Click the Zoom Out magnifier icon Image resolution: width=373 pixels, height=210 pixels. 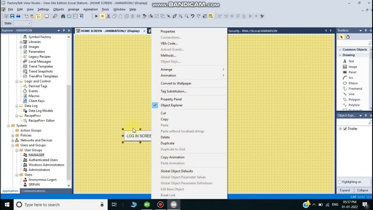click(186, 16)
